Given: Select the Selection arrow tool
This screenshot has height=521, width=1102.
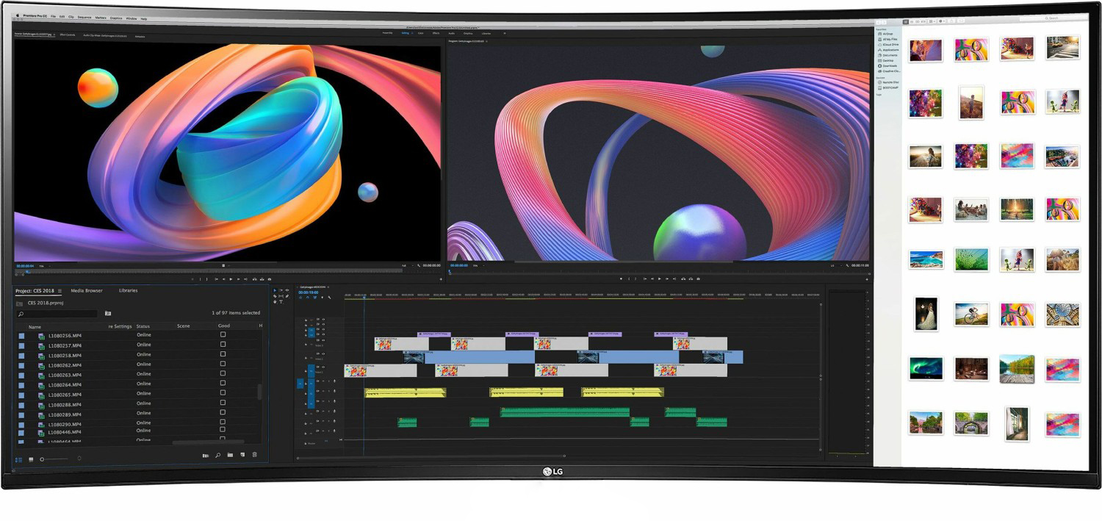Looking at the screenshot, I should click(x=275, y=290).
